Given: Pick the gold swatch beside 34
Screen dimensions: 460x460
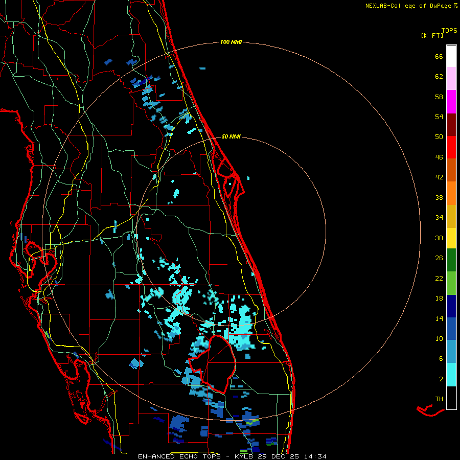Looking at the screenshot, I should tap(451, 216).
